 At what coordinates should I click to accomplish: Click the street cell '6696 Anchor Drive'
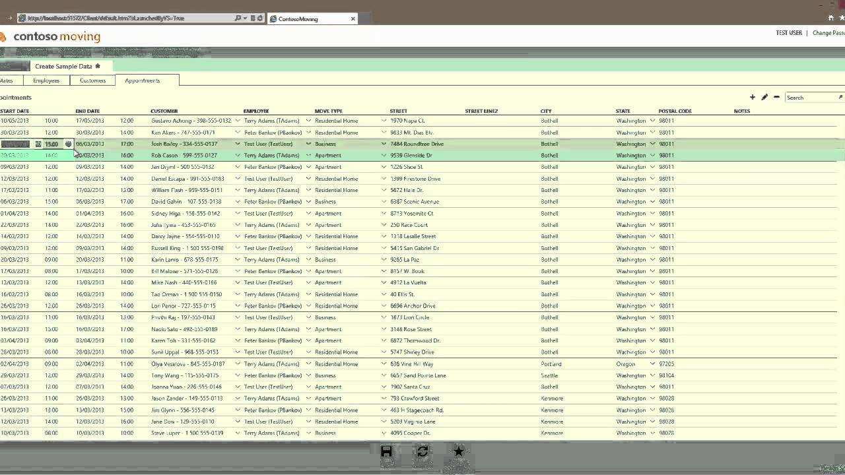pos(413,305)
